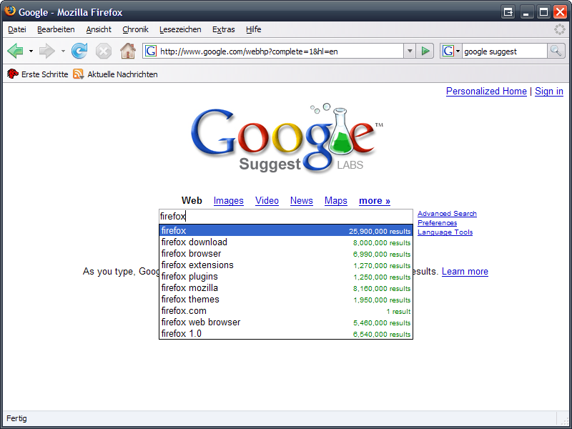Open the Datei menu
The width and height of the screenshot is (572, 429).
[x=16, y=29]
